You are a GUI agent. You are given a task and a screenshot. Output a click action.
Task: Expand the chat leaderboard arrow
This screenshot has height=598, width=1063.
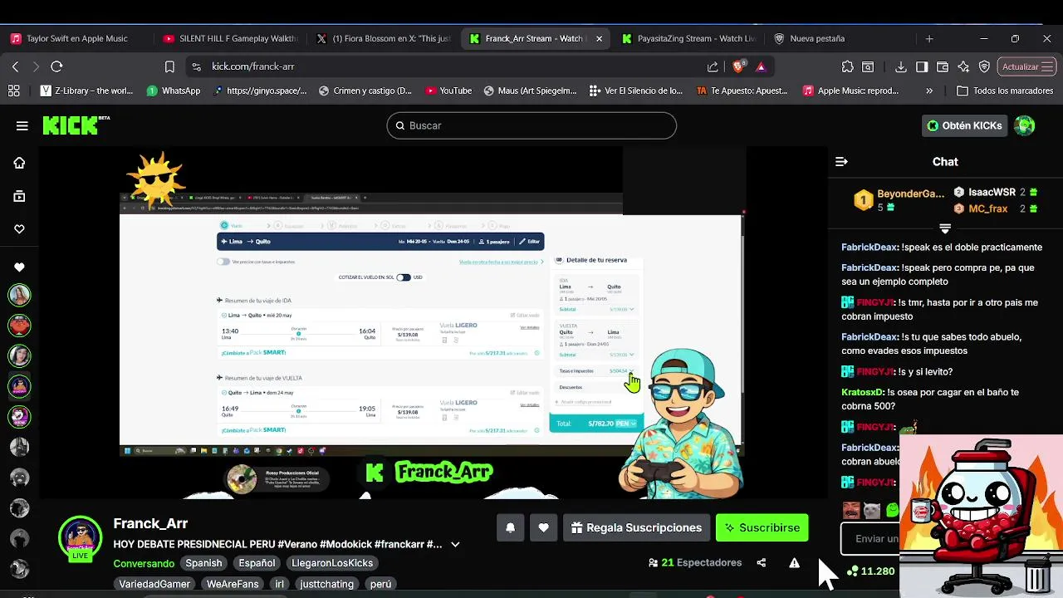tap(945, 228)
